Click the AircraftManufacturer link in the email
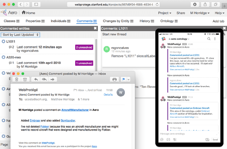 [75, 110]
